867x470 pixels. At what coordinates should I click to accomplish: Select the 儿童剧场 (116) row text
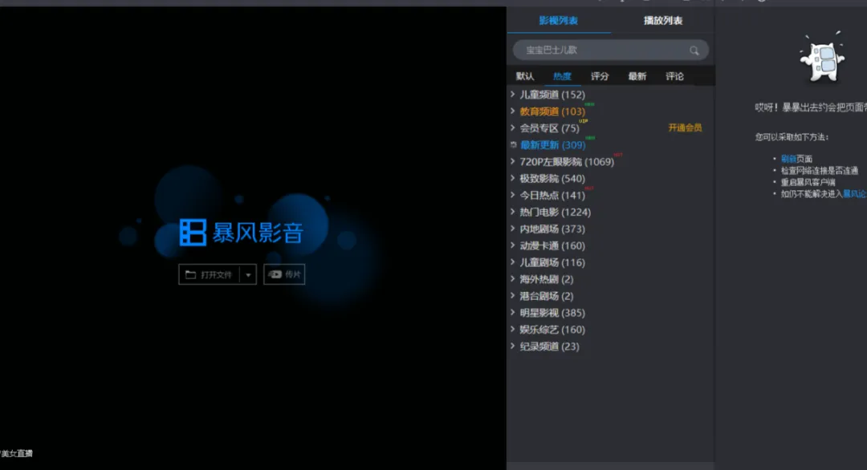(x=552, y=262)
